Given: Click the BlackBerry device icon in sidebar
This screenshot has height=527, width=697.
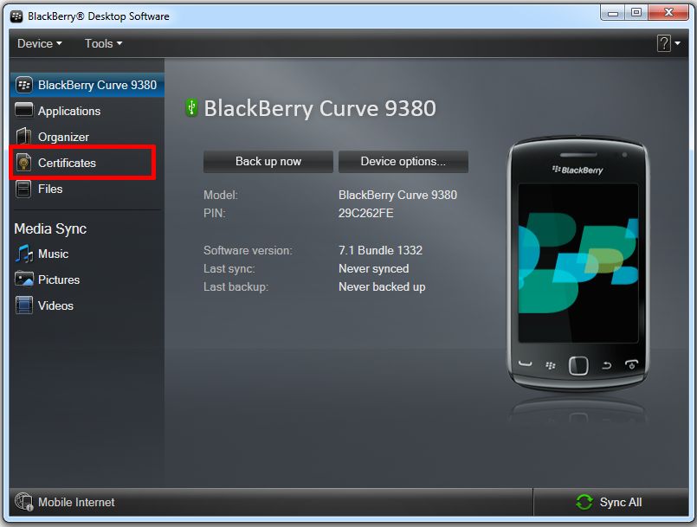Looking at the screenshot, I should click(x=24, y=85).
